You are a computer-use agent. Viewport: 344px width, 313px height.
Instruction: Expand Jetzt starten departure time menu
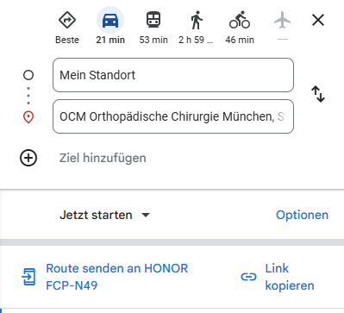point(105,215)
